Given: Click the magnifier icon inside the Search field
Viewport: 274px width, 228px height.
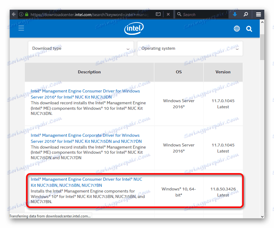Looking at the screenshot, I should [x=179, y=14].
